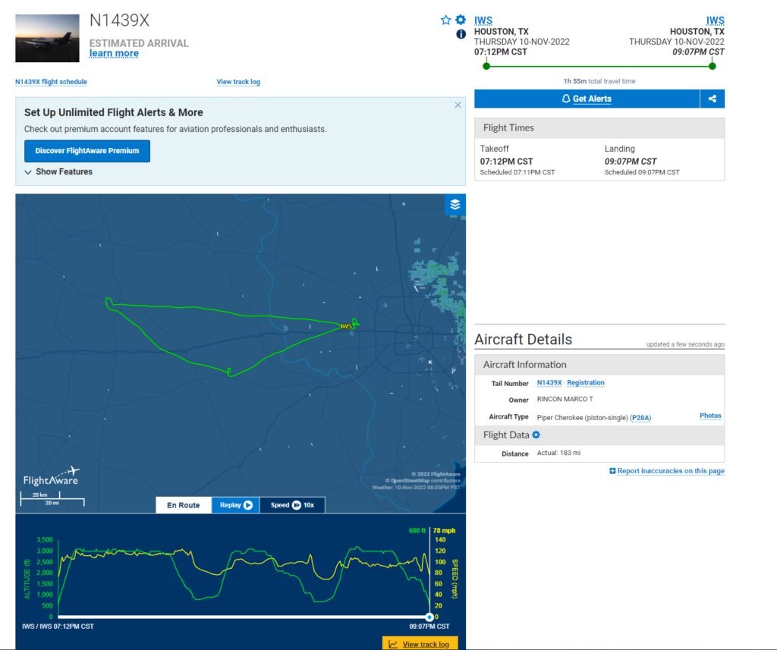Screen dimensions: 777x650
Task: Click the star favorite icon next to N1439X
Action: [x=446, y=20]
